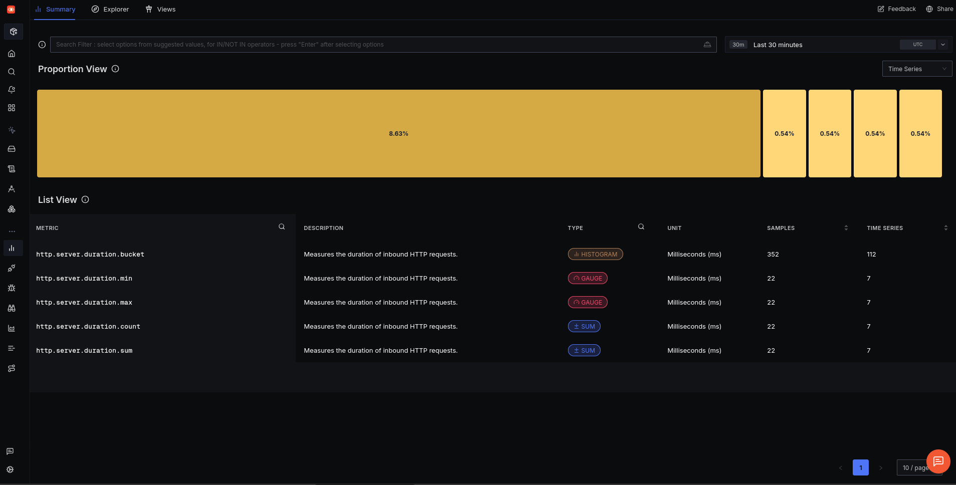Click the plug integrations icon in sidebar

click(x=12, y=268)
